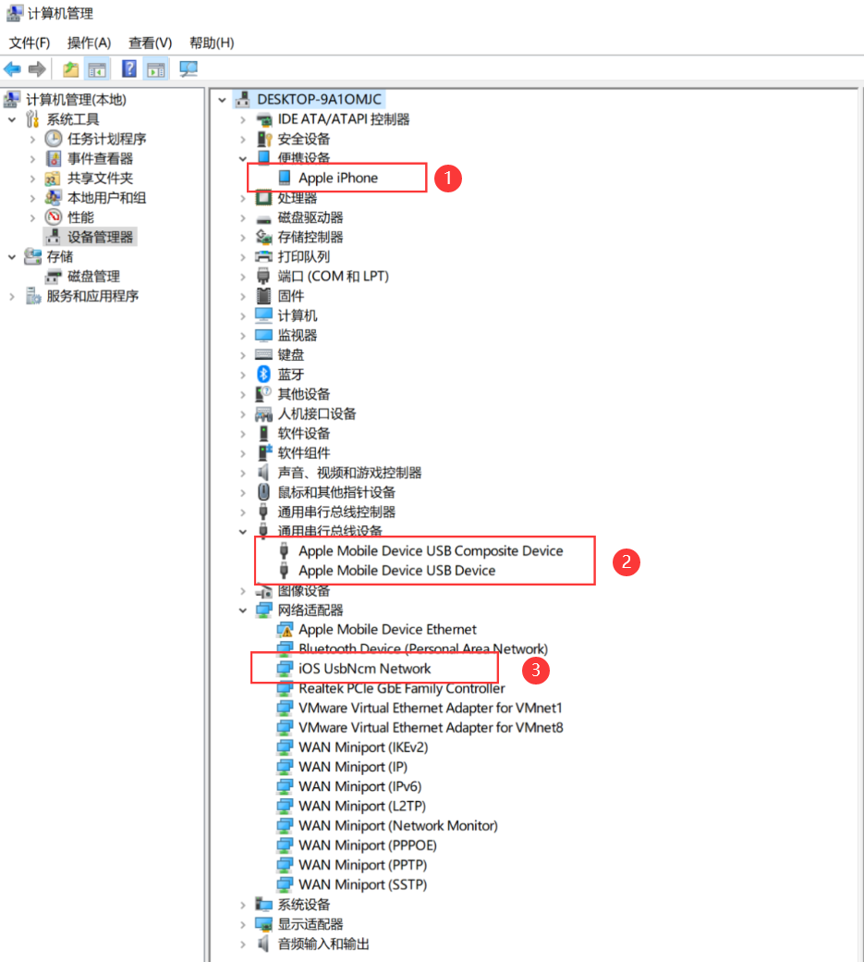Toggle the show/hide console tree button
Screen dimensions: 864x962
click(96, 69)
